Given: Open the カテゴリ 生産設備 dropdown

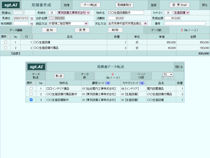Looking at the screenshot, I should [181, 13].
